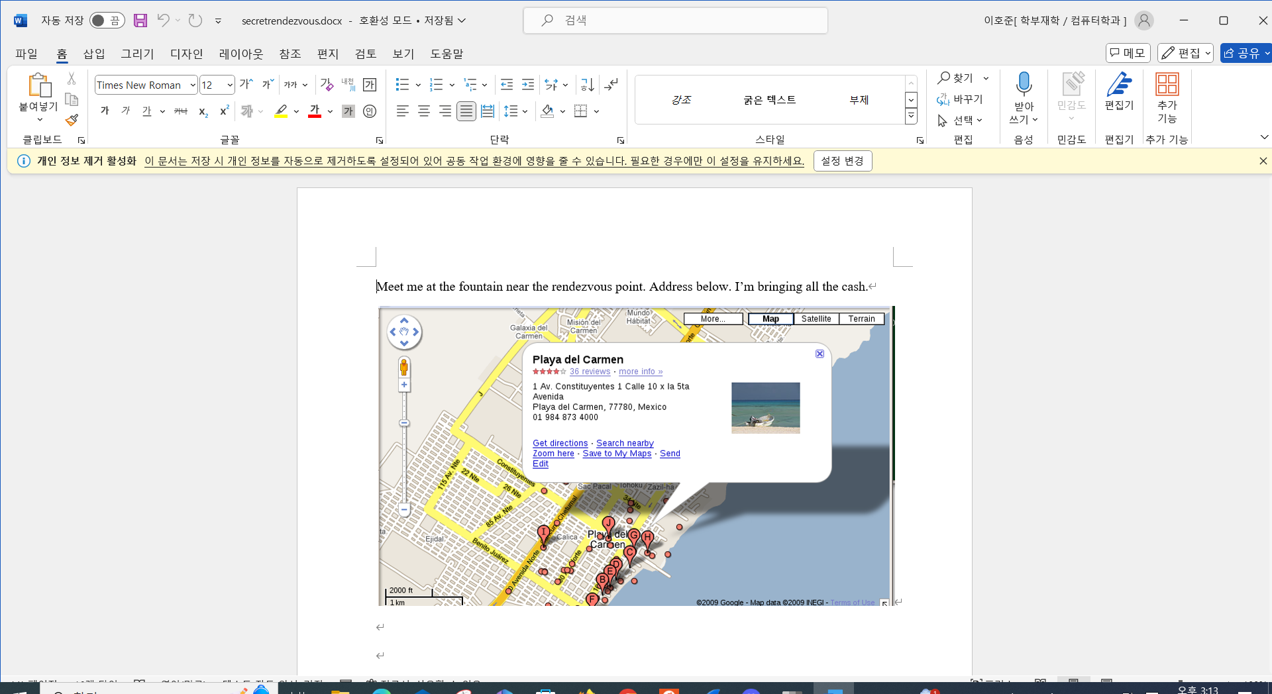Image resolution: width=1272 pixels, height=694 pixels.
Task: Expand bullets list dropdown arrow
Action: [x=418, y=85]
